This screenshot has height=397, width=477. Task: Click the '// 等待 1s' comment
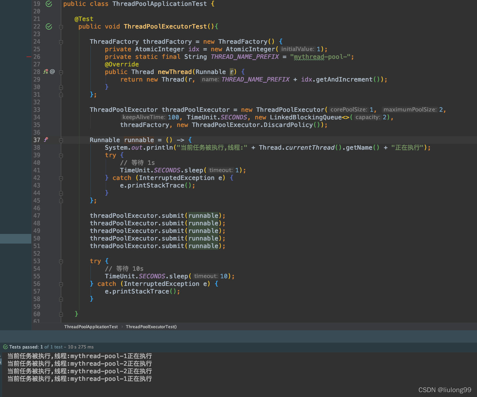tap(137, 163)
